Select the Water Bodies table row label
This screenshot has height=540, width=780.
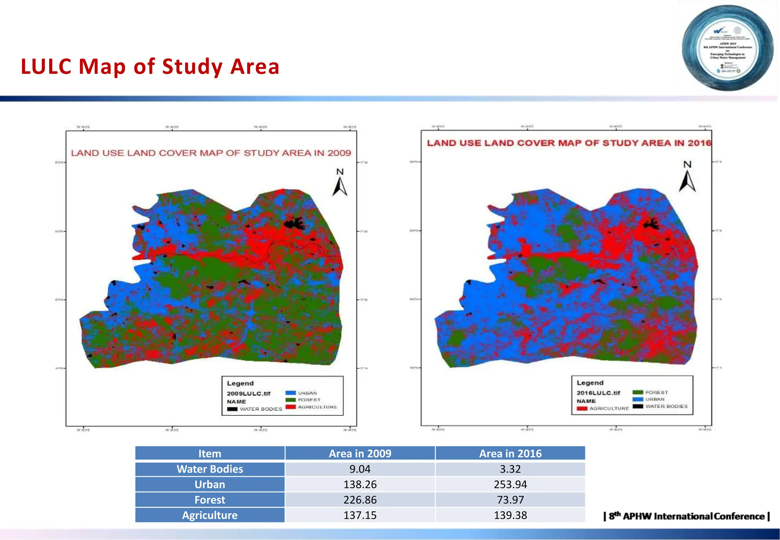click(210, 469)
